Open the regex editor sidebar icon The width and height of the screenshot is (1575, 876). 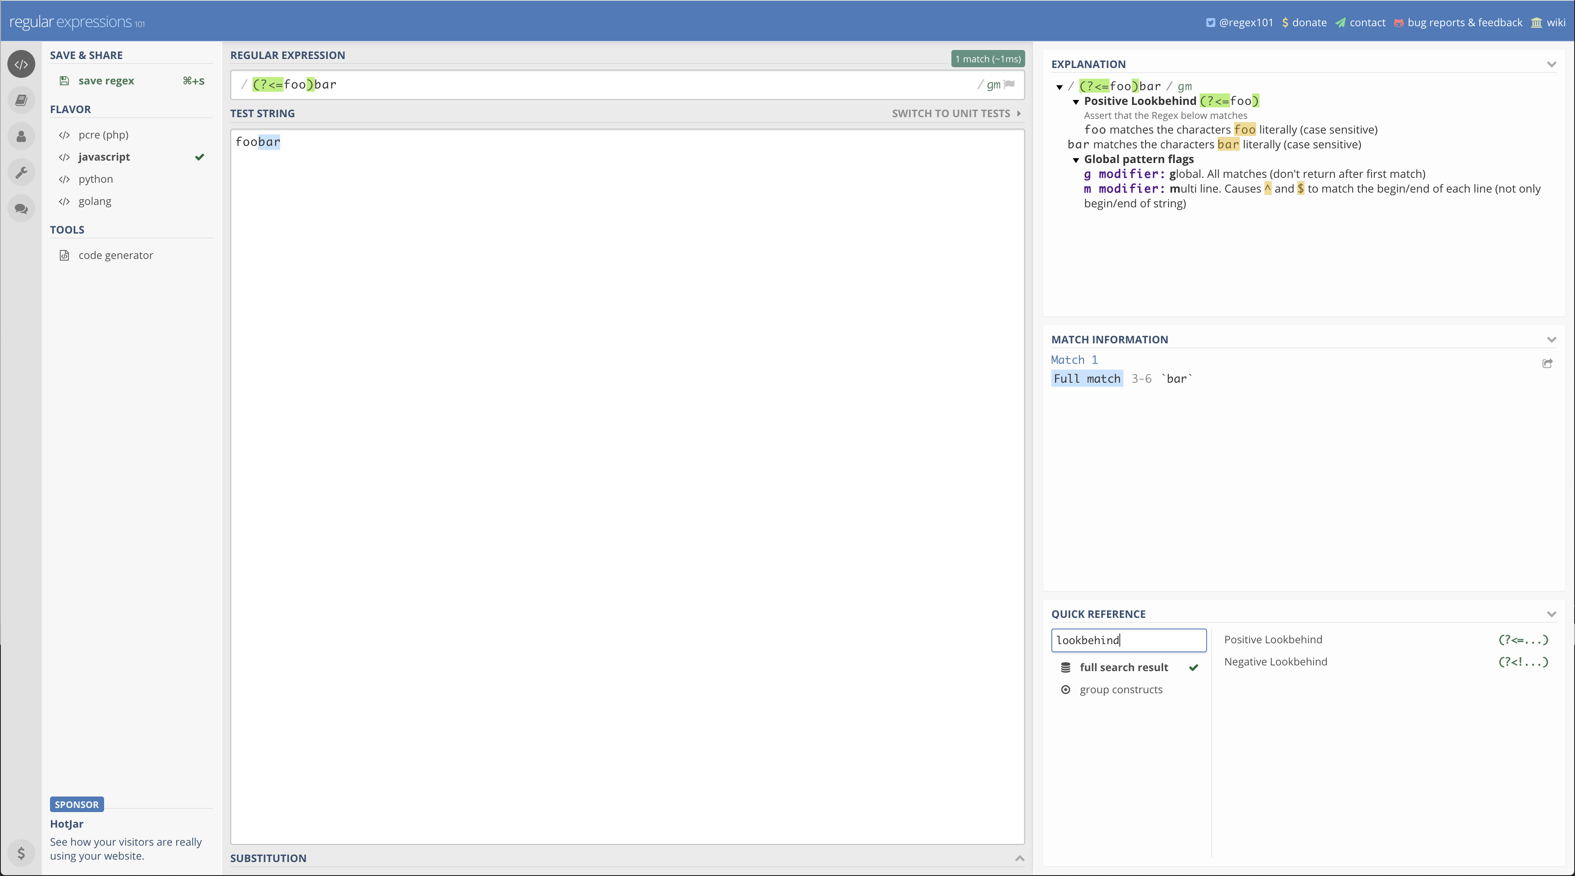pos(21,64)
